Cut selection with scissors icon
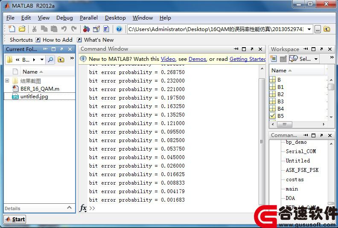 34,29
